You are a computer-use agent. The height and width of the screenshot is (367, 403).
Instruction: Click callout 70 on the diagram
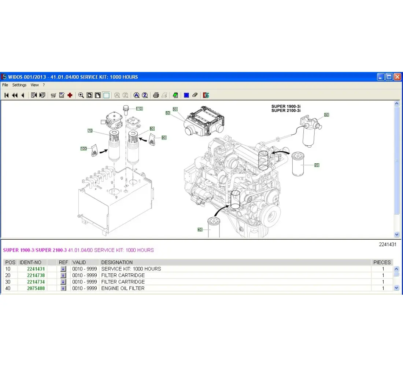(x=90, y=131)
